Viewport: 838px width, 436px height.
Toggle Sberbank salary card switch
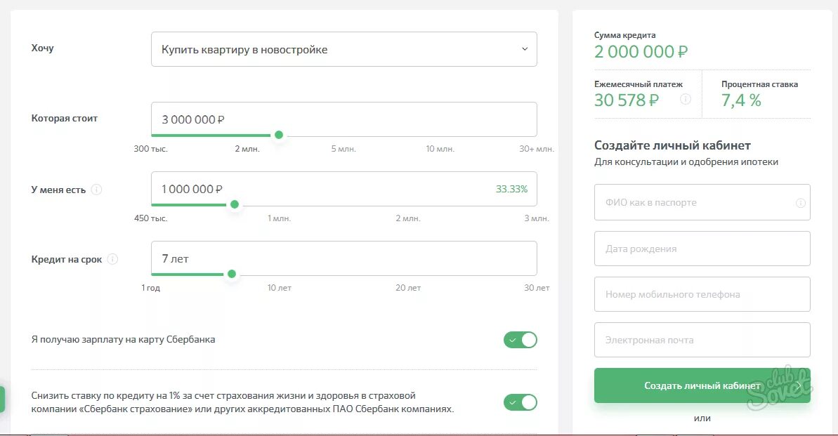point(520,340)
